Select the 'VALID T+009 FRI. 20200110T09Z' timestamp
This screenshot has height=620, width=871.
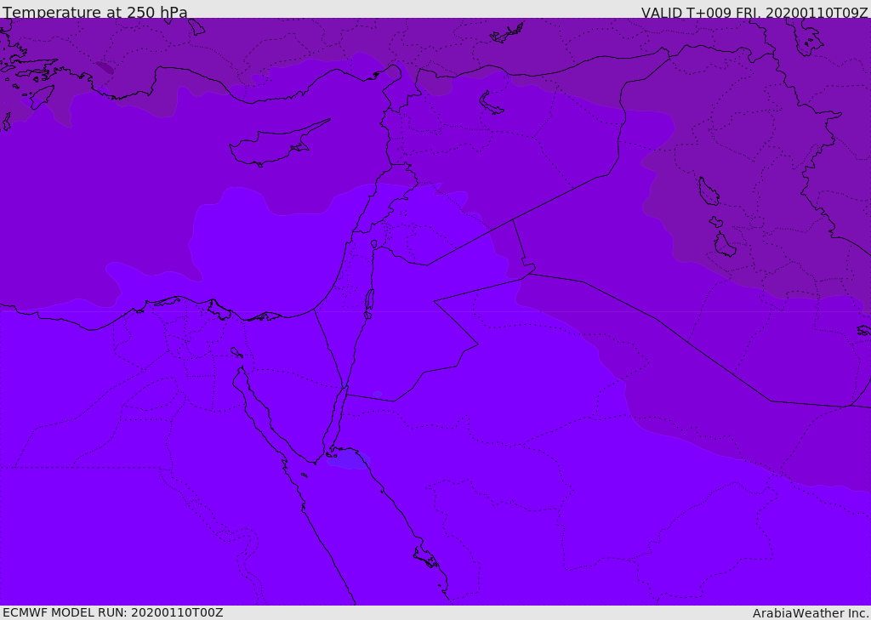[754, 13]
